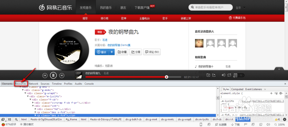Viewport: 288px width, 127px height.
Task: Pause playback in the player bar
Action: coord(53,75)
